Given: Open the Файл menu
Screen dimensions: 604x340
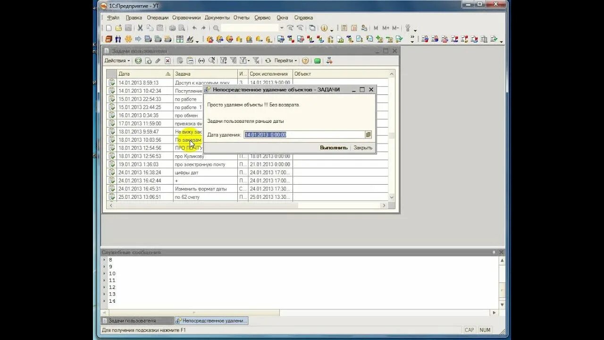Looking at the screenshot, I should [113, 17].
